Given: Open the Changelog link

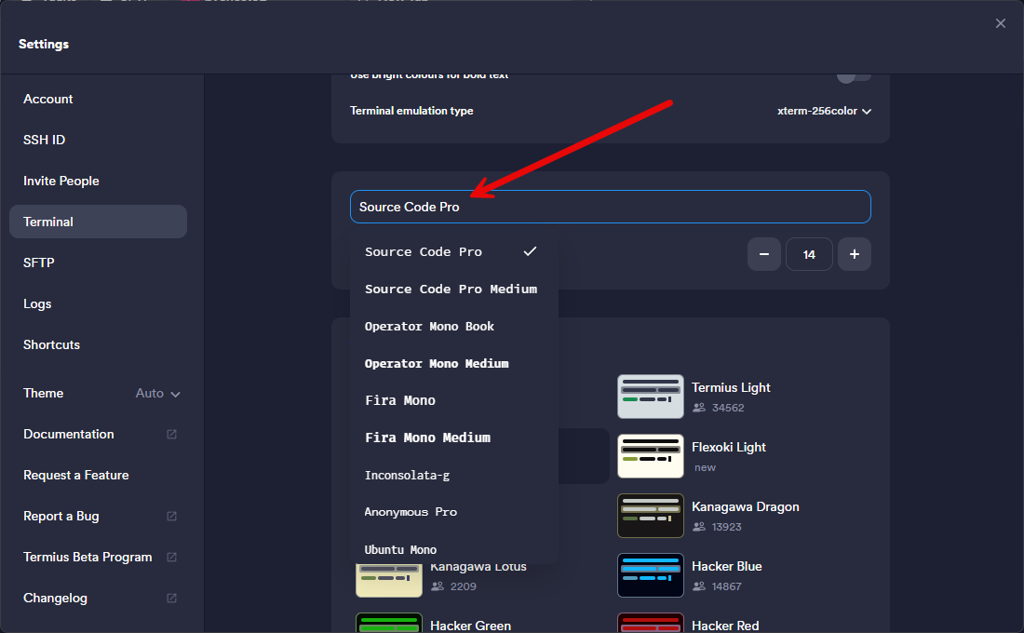Looking at the screenshot, I should pos(55,599).
